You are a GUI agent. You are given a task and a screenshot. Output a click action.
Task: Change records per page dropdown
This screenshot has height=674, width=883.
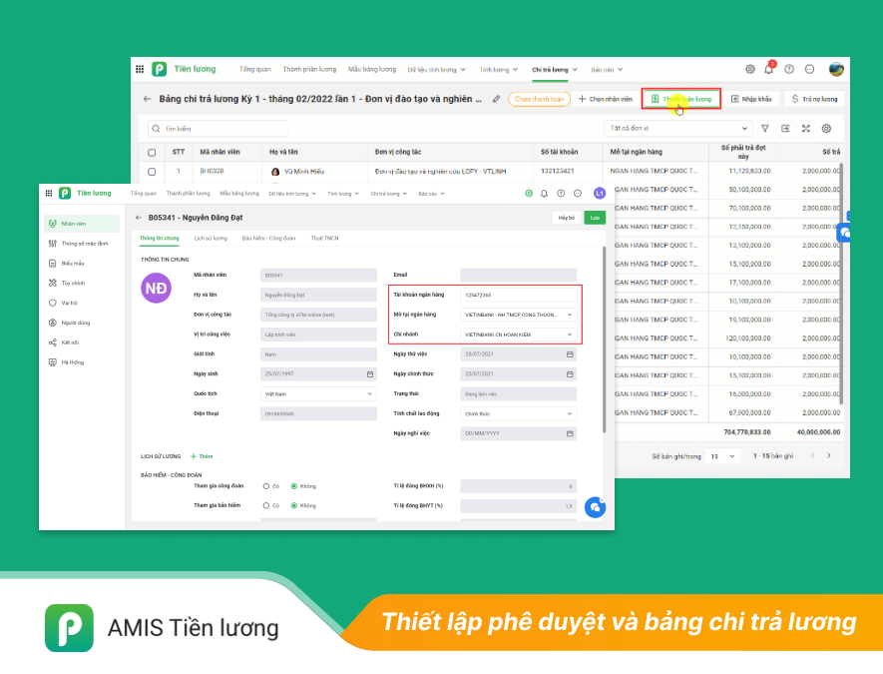723,456
